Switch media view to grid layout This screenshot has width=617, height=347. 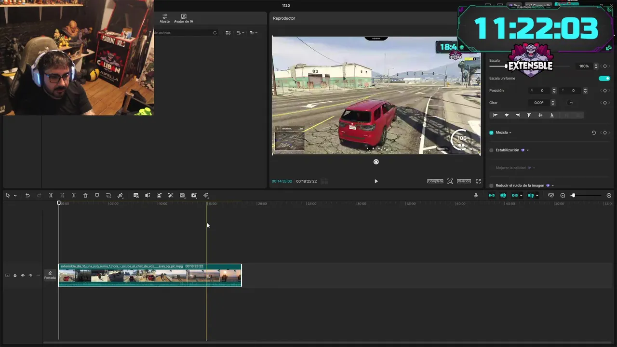point(228,33)
